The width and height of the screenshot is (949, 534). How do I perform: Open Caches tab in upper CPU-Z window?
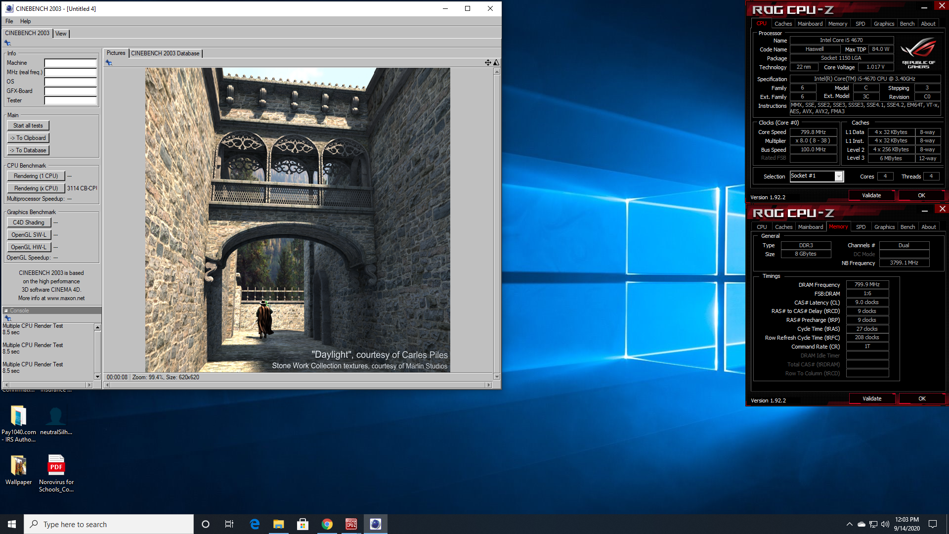click(783, 24)
